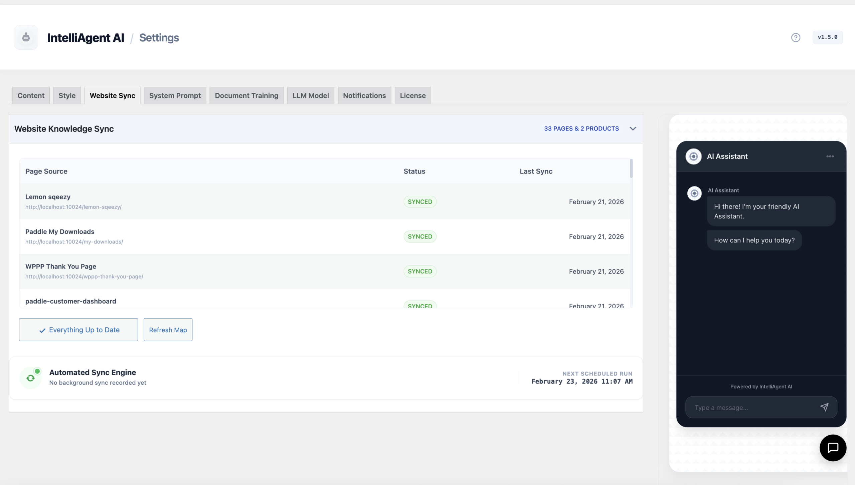Open the Notifications tab
Image resolution: width=855 pixels, height=485 pixels.
[x=364, y=95]
